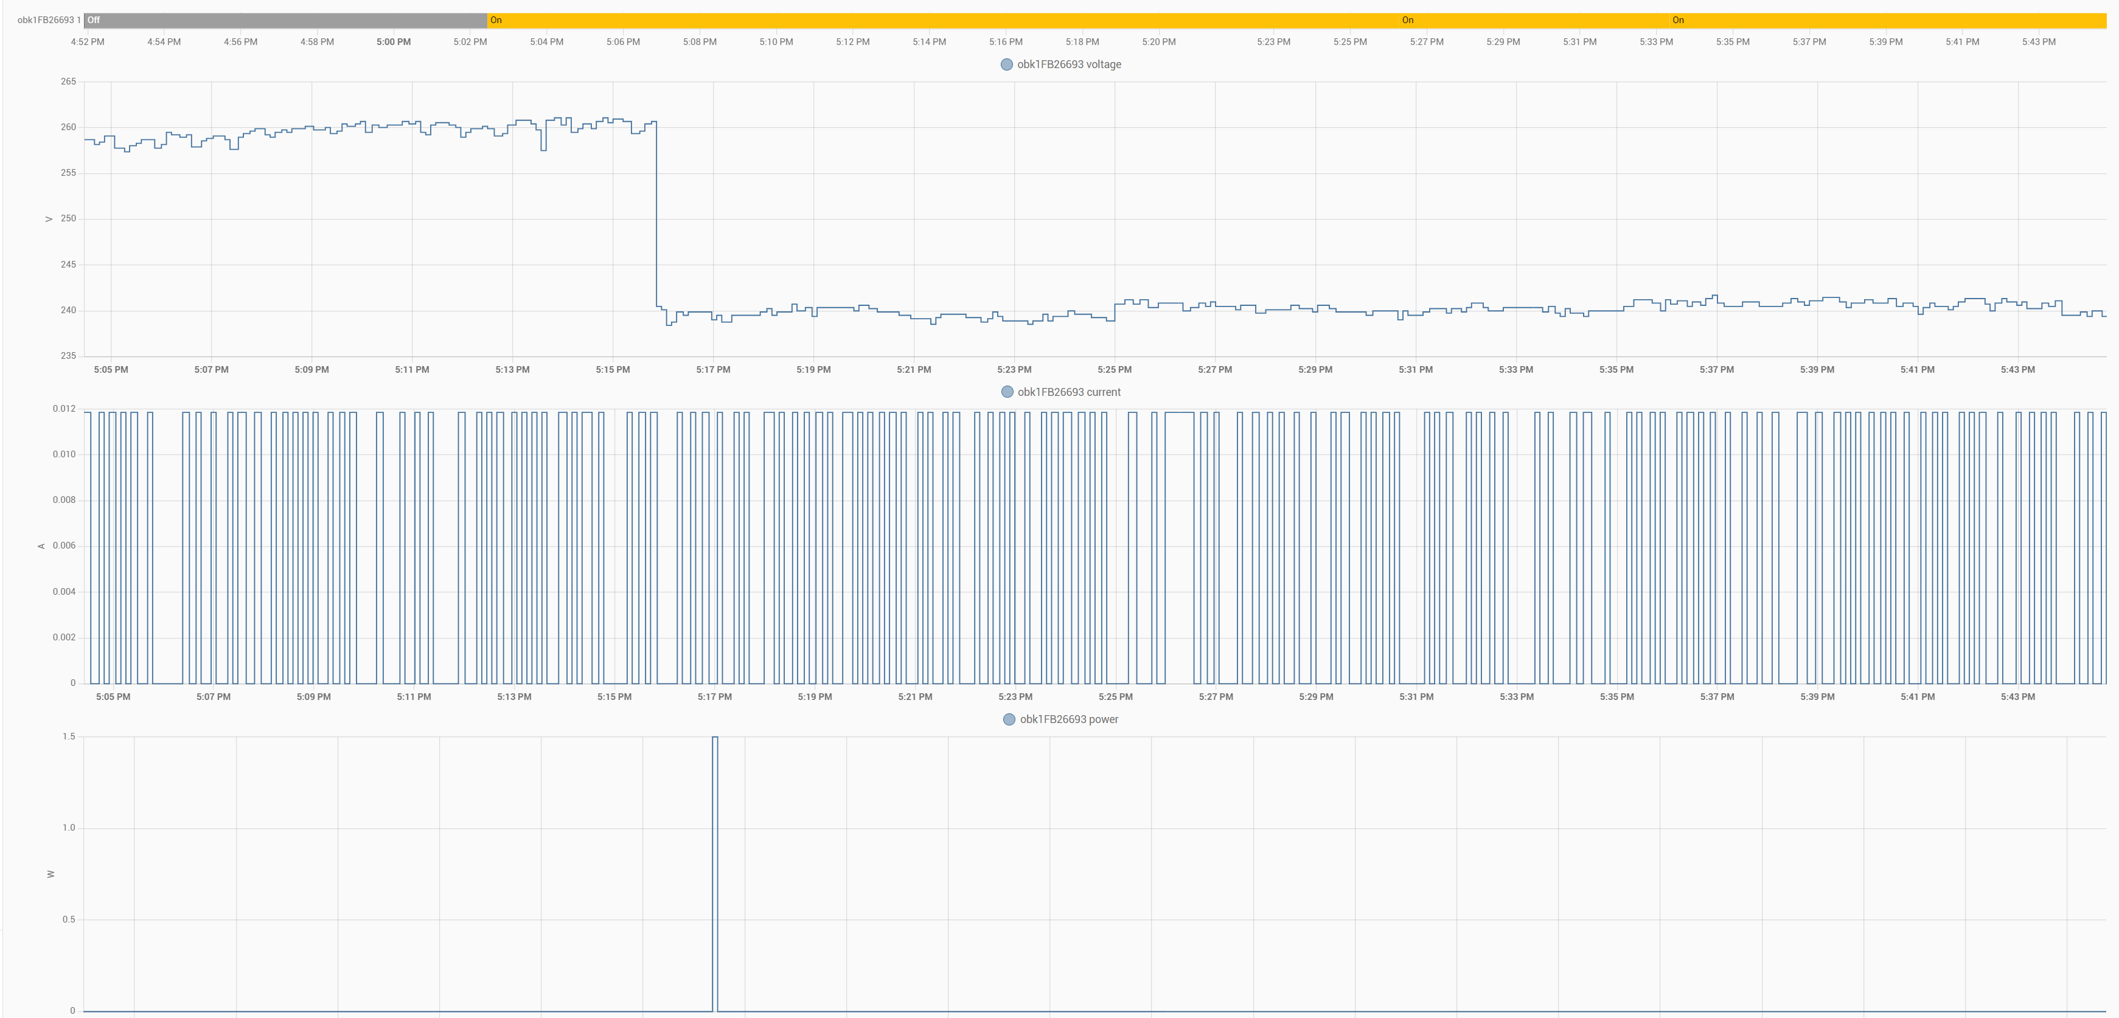The image size is (2119, 1018).
Task: Click the '5:05 PM' label under current chart
Action: coord(113,698)
